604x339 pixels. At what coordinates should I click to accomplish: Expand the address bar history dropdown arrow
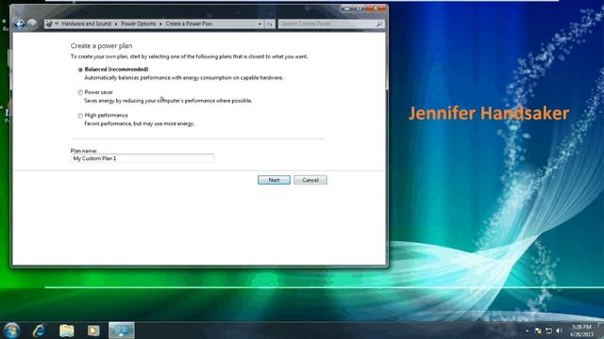point(260,24)
